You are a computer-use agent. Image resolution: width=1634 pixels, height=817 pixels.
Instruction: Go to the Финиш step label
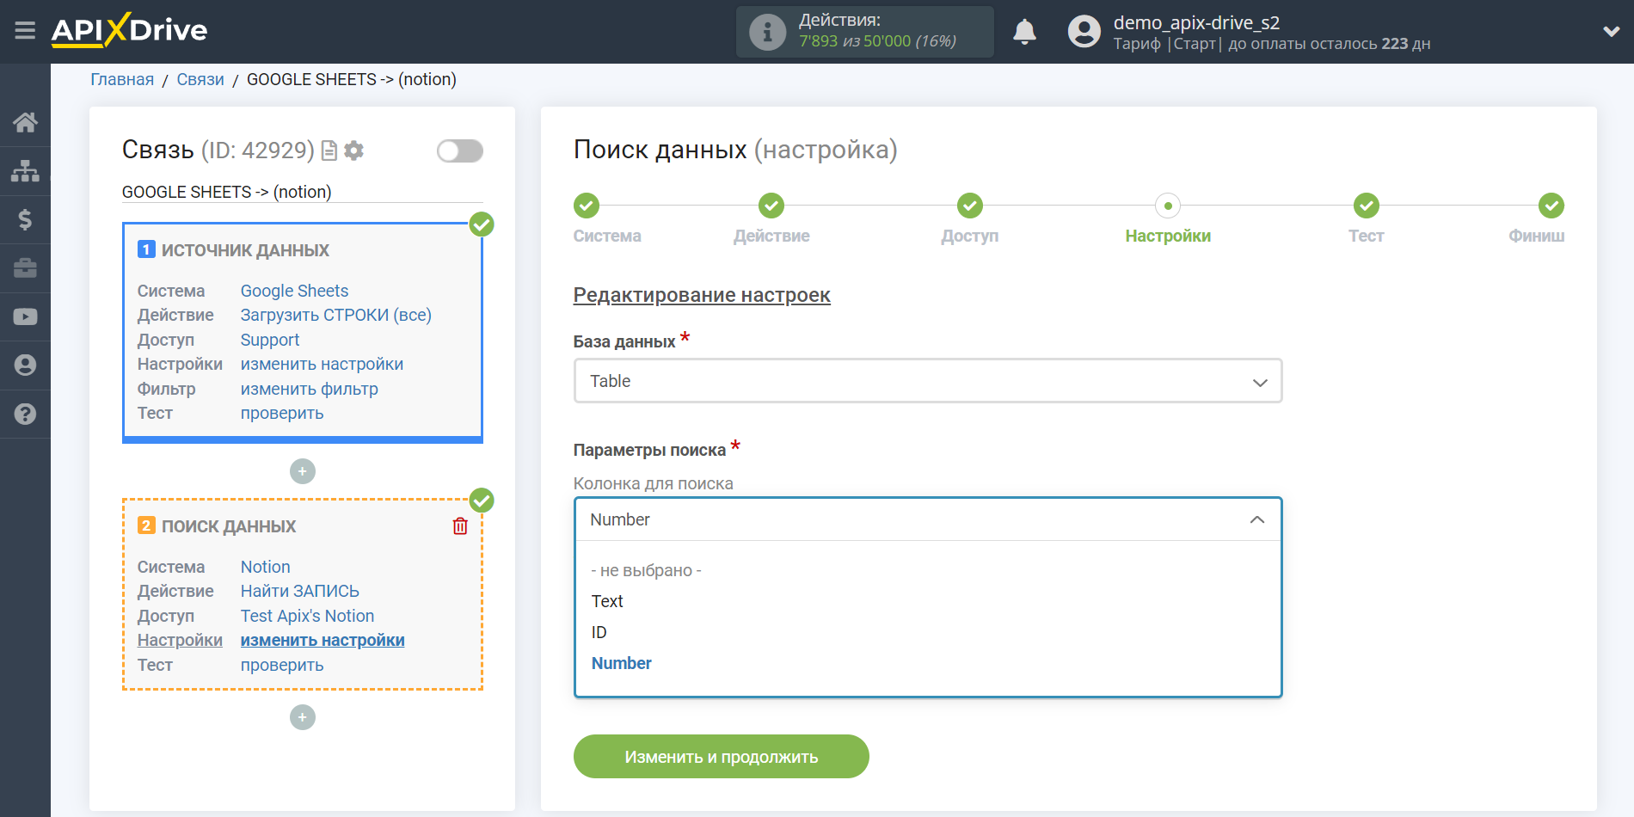1536,236
